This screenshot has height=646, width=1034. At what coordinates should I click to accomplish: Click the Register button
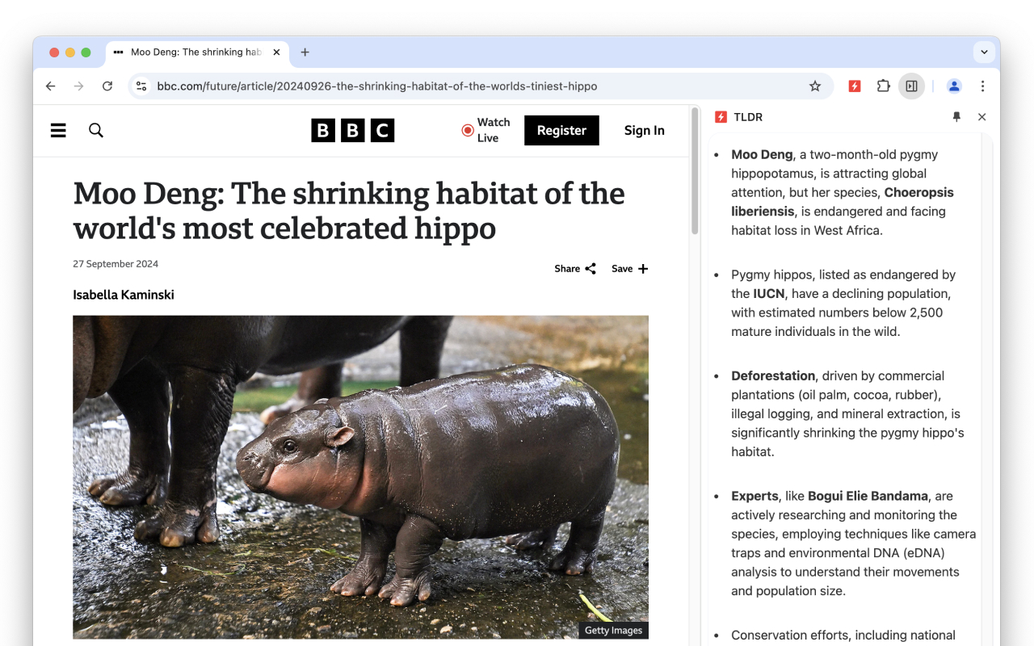point(561,130)
